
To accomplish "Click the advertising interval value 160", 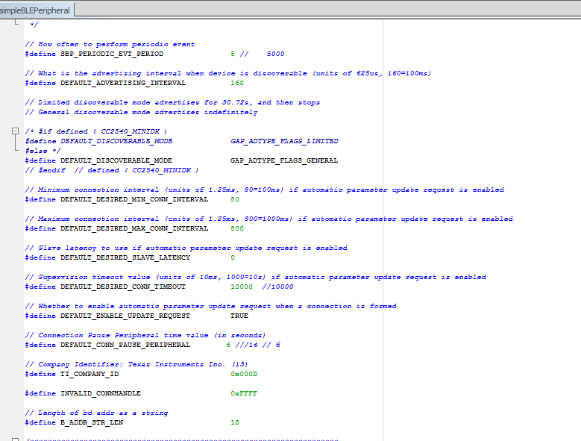I will (237, 83).
